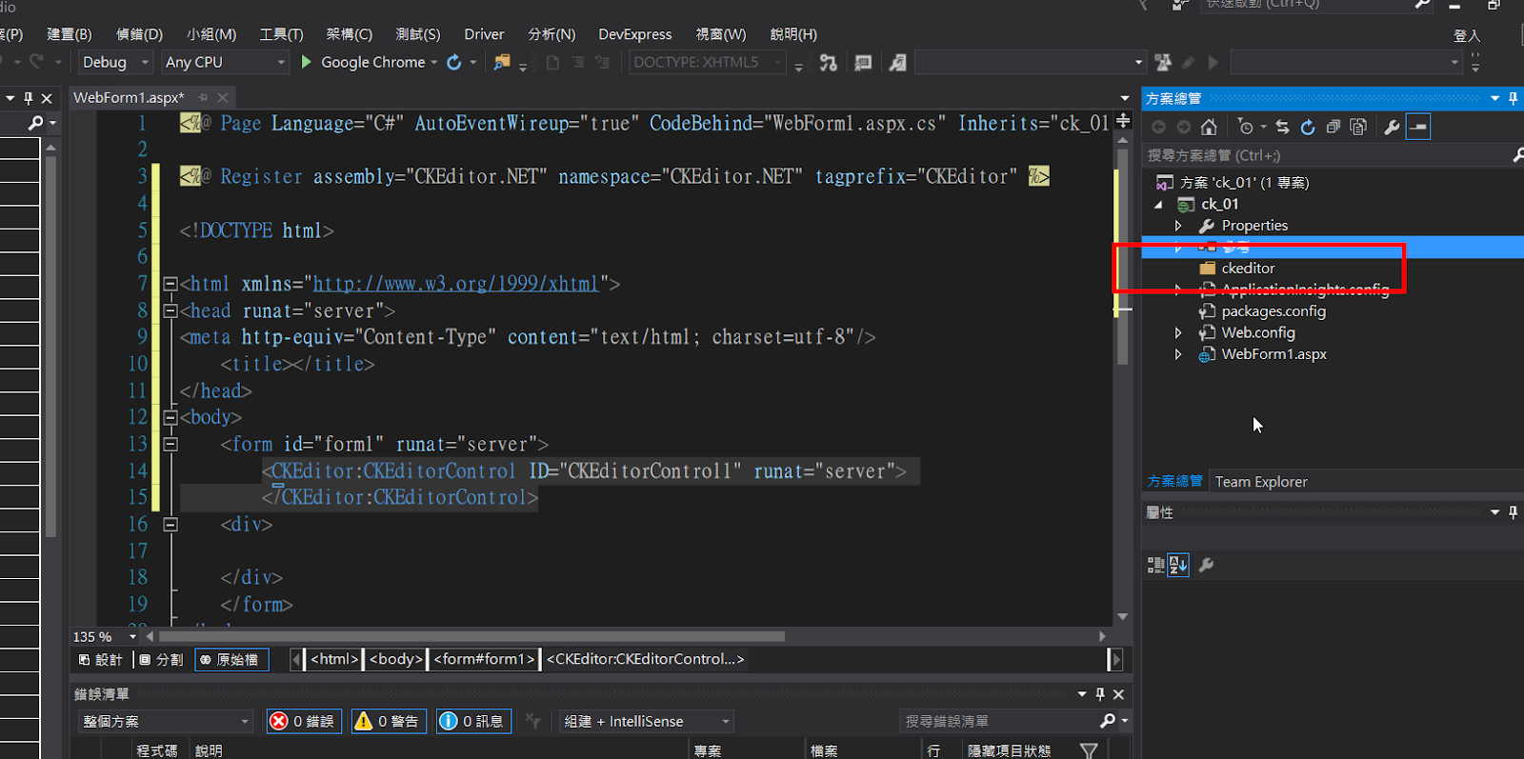The width and height of the screenshot is (1524, 759).
Task: Collapse the ck_01 project node
Action: point(1159,205)
